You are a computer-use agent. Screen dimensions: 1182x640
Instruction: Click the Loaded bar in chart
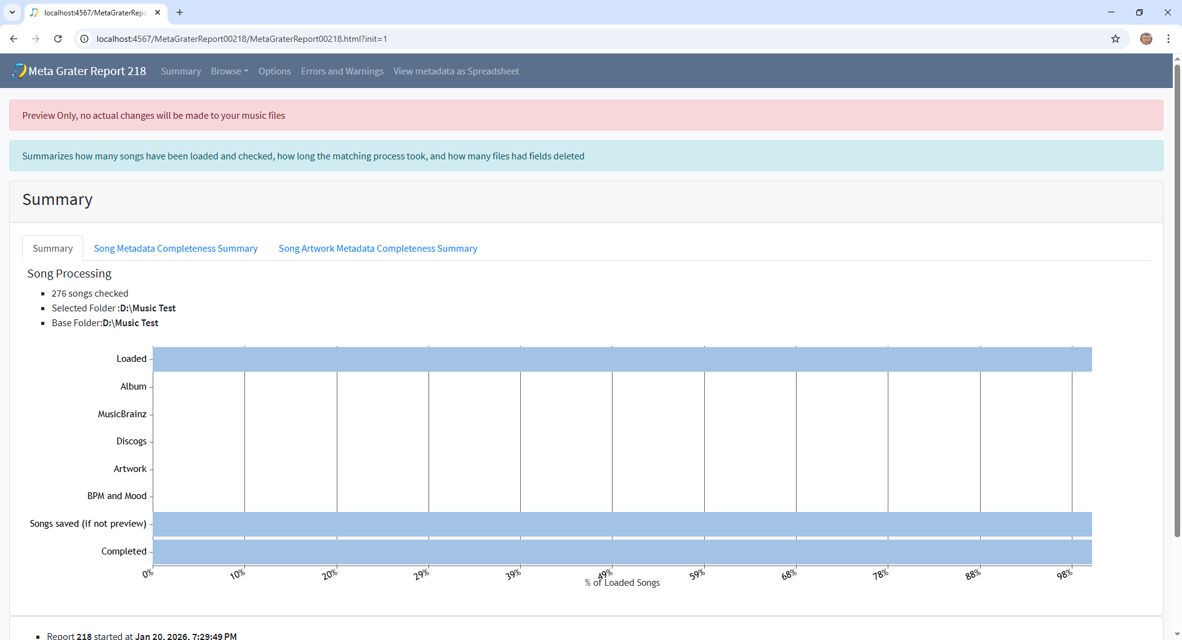[x=622, y=359]
